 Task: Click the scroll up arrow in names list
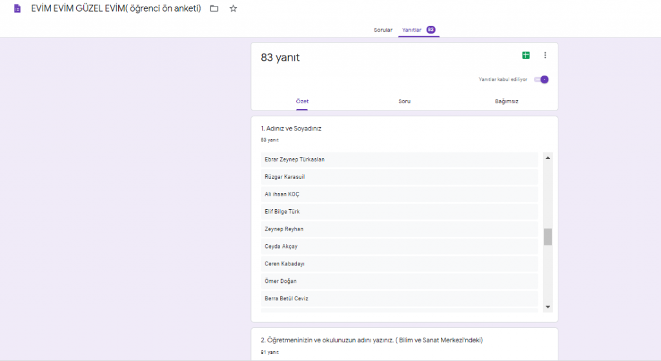pos(548,158)
